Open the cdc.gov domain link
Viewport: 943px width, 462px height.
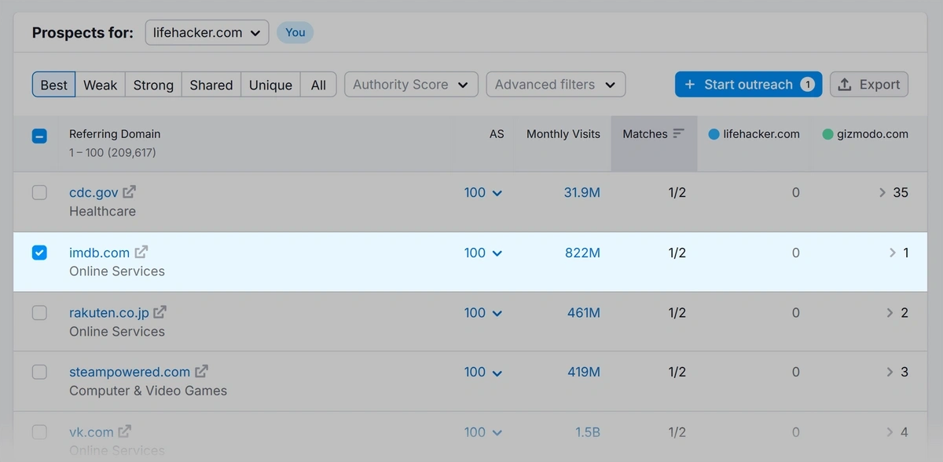(94, 192)
